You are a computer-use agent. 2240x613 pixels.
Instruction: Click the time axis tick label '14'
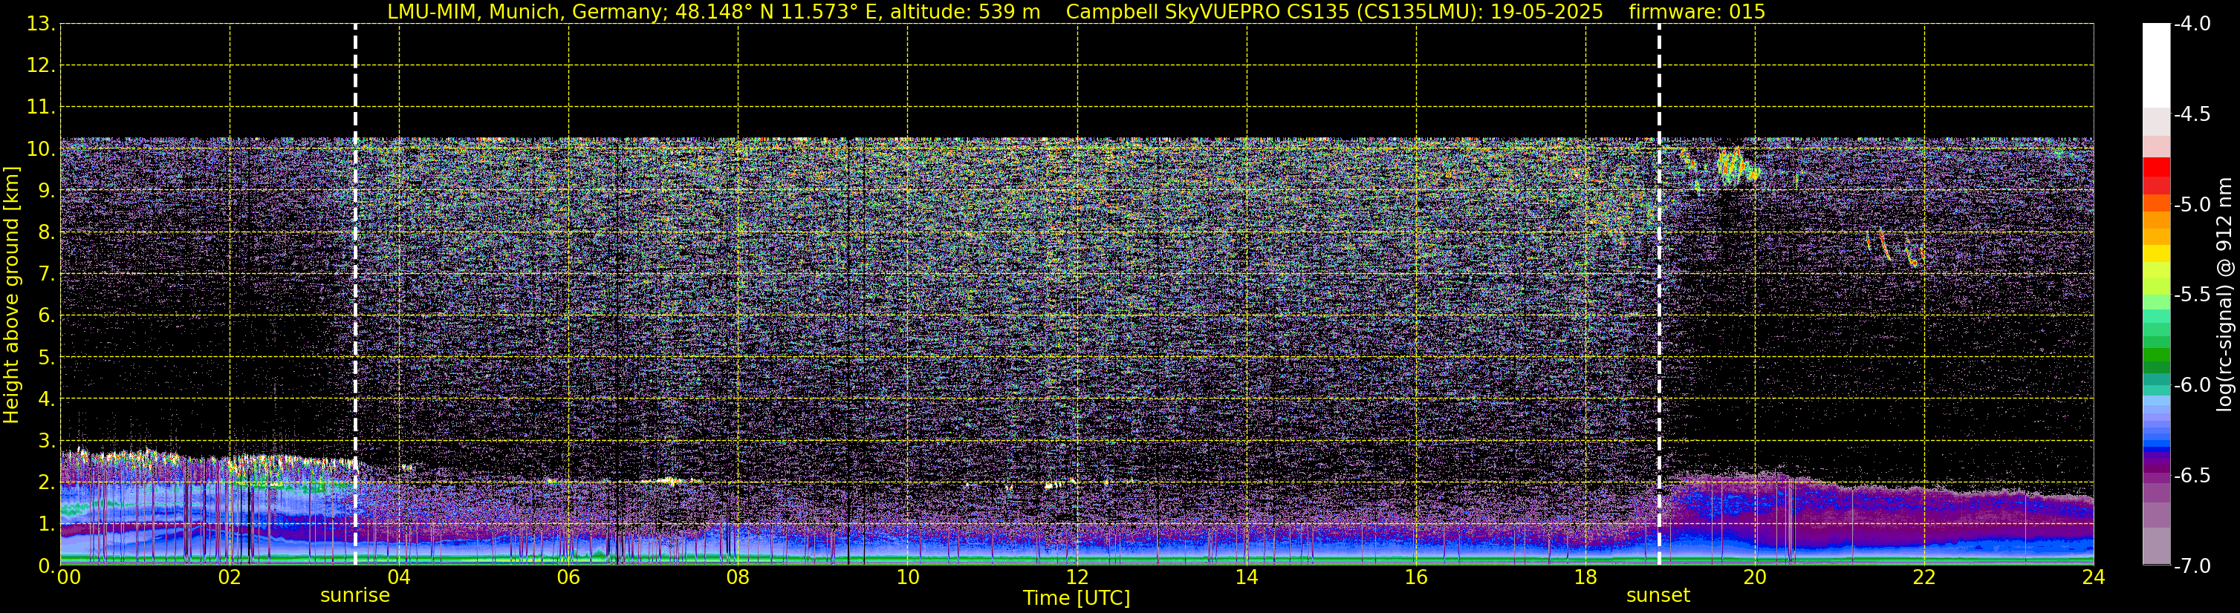1246,577
